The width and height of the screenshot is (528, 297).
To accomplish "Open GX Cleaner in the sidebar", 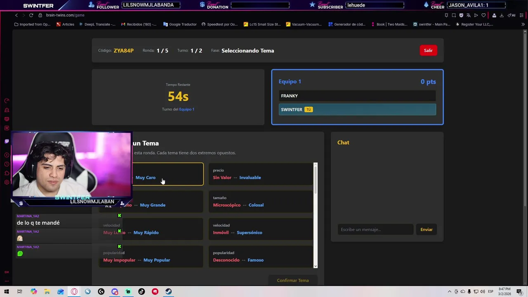I will click(x=7, y=110).
